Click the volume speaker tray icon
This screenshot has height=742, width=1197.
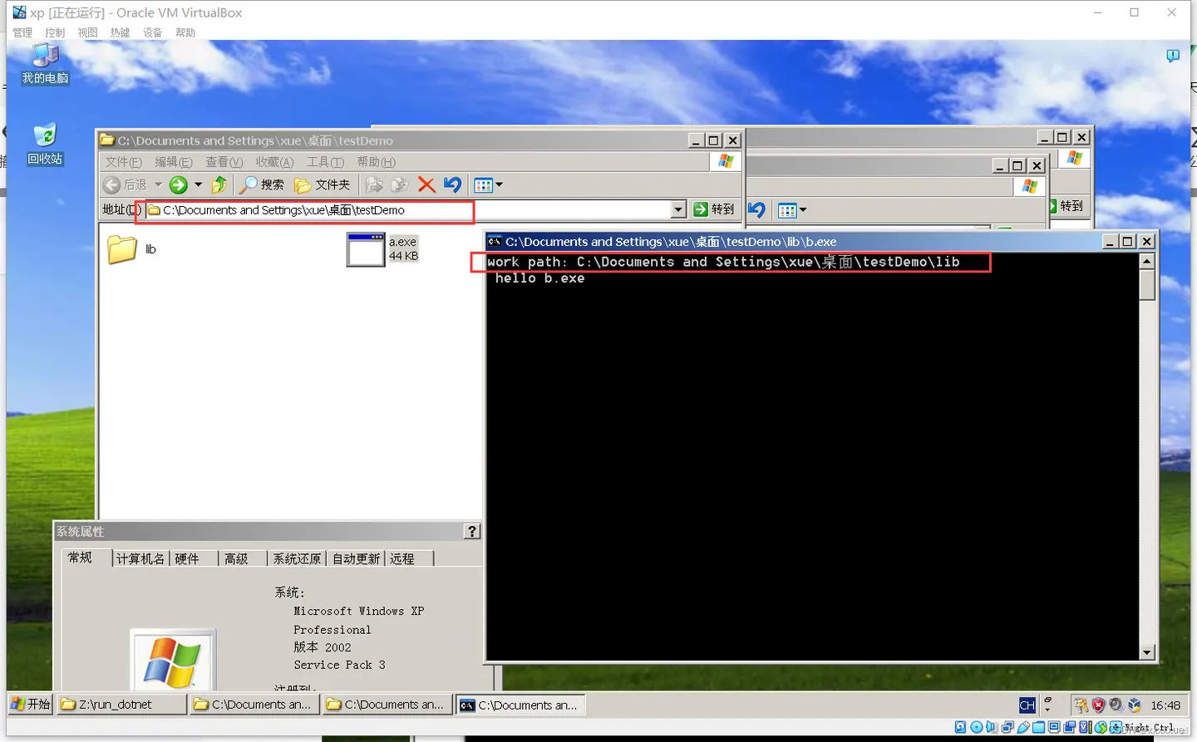[x=1116, y=705]
